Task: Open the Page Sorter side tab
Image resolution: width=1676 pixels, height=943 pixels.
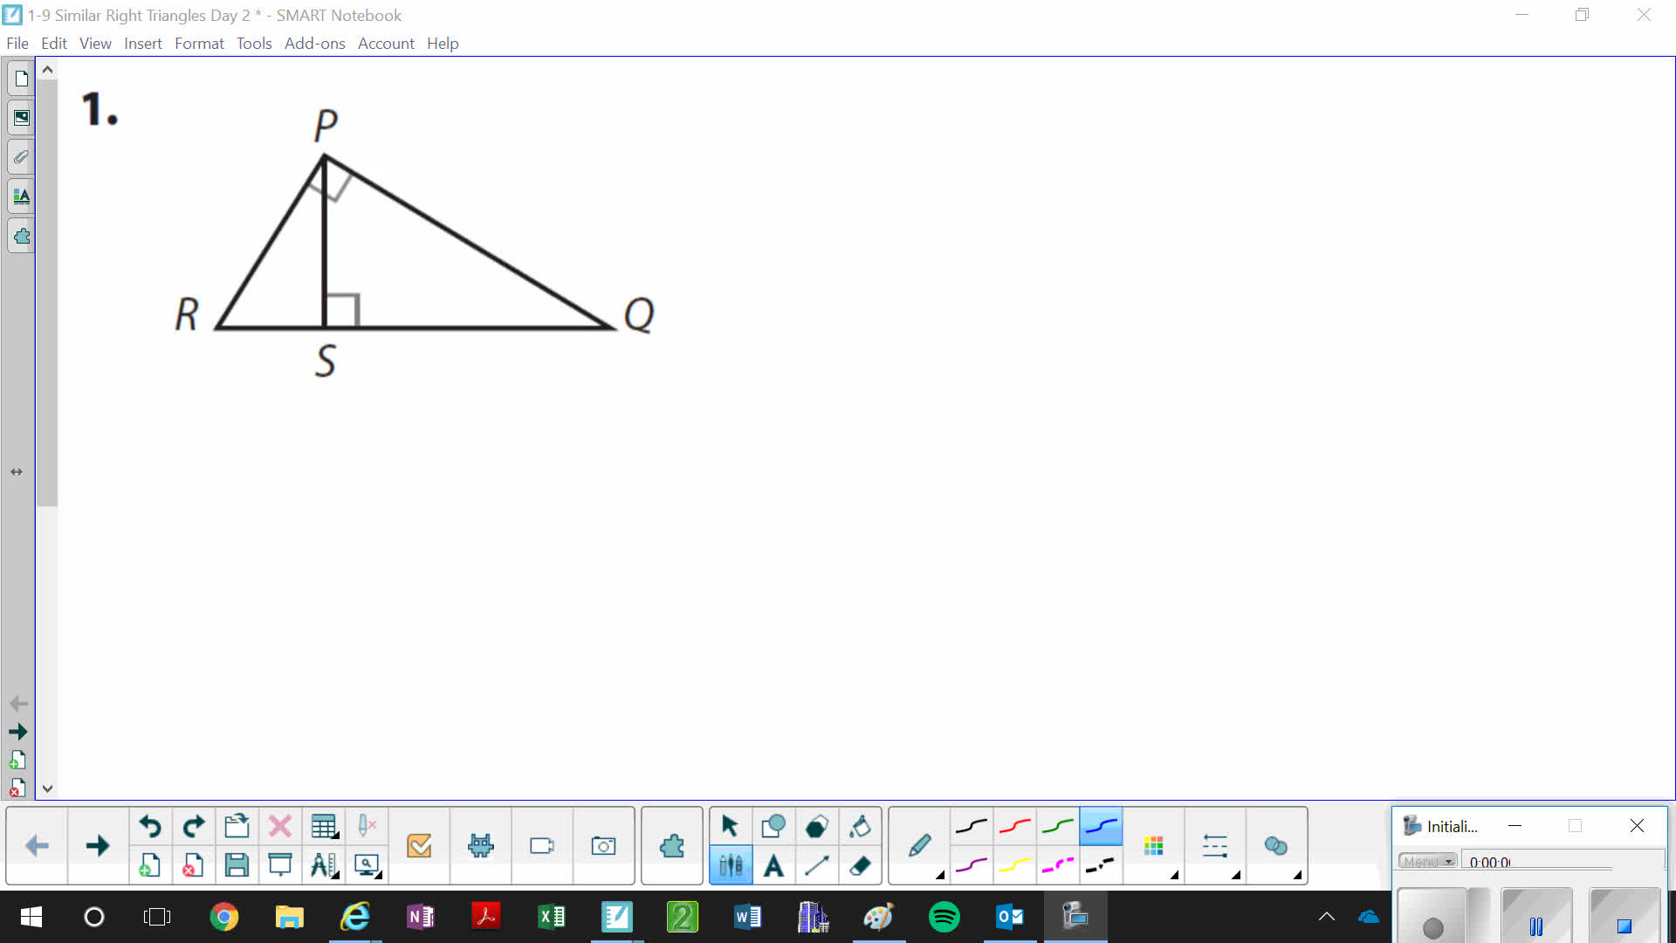Action: [21, 79]
